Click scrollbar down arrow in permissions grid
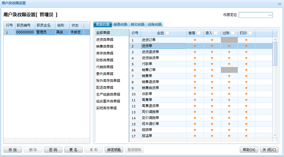Viewport: 284px width, 157px height. [x=275, y=135]
